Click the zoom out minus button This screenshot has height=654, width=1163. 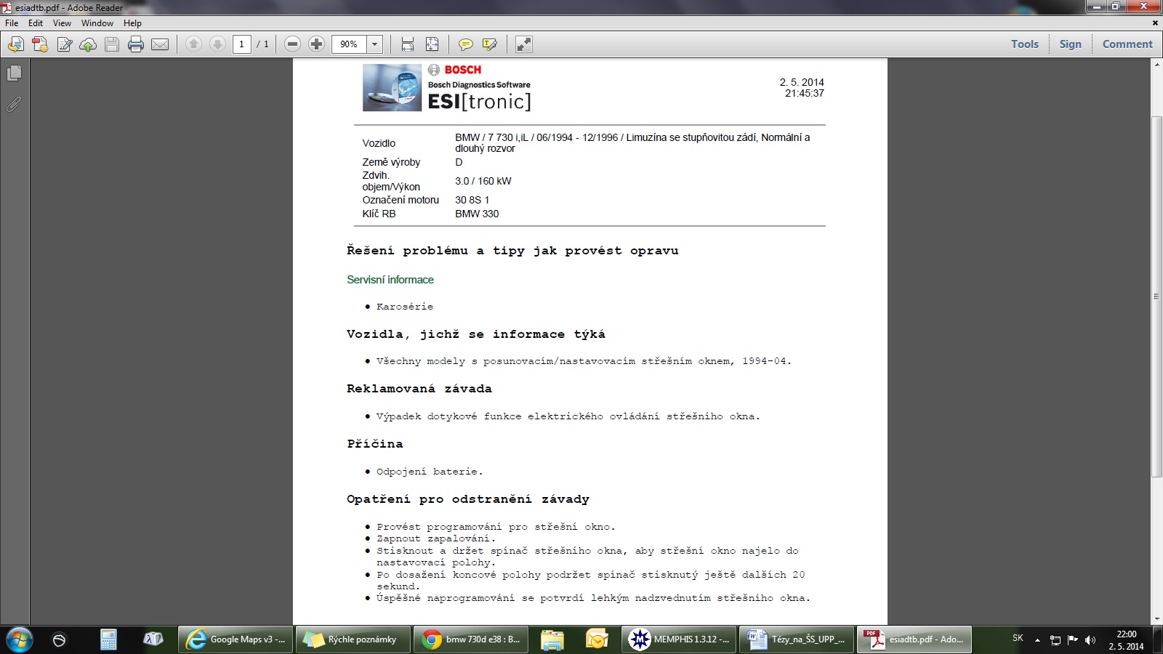(x=292, y=44)
